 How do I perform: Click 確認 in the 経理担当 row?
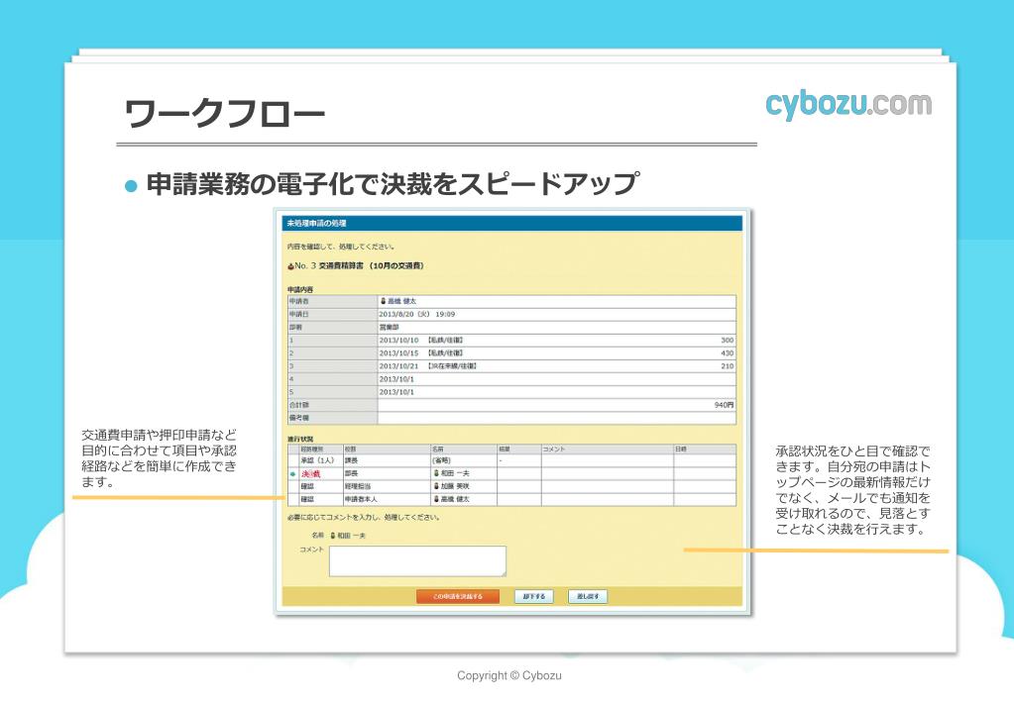307,486
